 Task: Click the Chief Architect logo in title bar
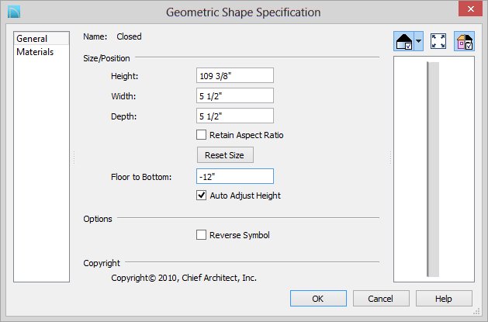click(x=14, y=12)
